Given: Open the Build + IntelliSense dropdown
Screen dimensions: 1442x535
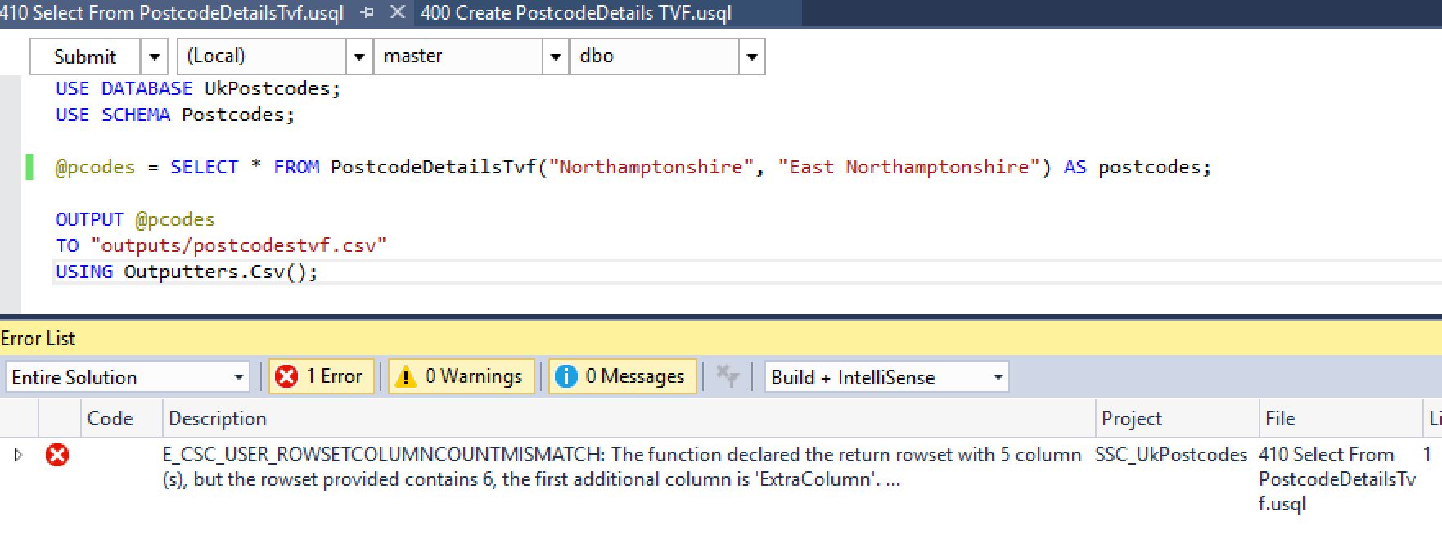Looking at the screenshot, I should (998, 377).
